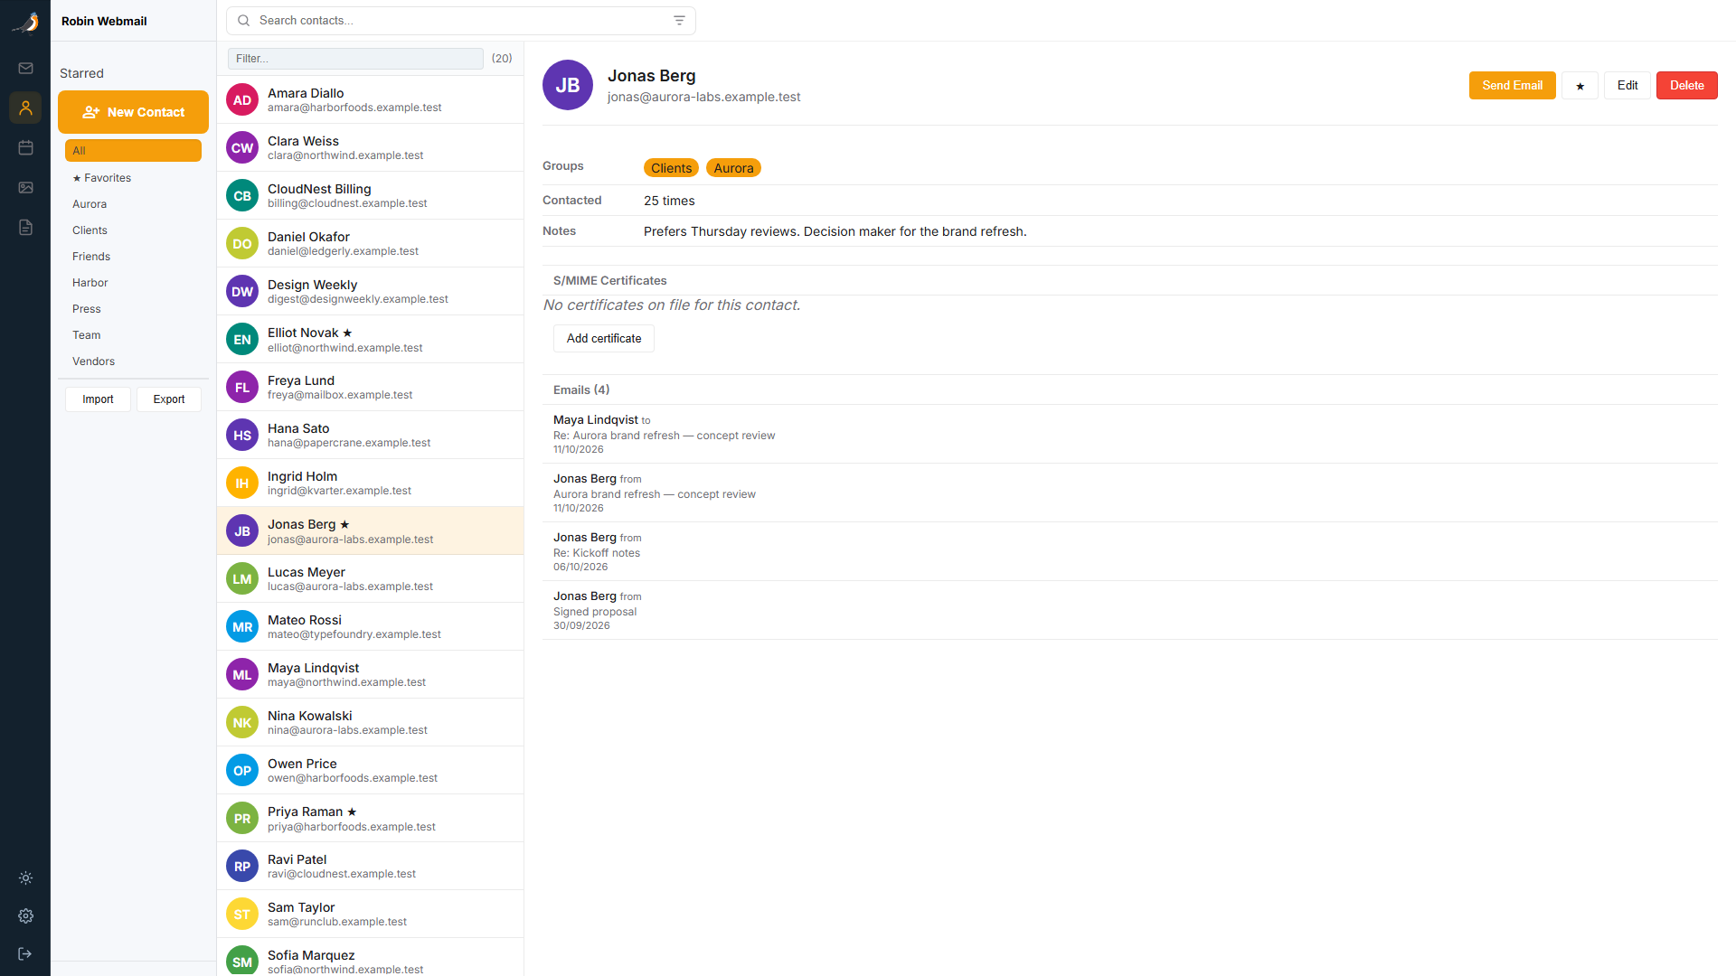
Task: Open the Contacts icon in left rail
Action: pyautogui.click(x=25, y=108)
